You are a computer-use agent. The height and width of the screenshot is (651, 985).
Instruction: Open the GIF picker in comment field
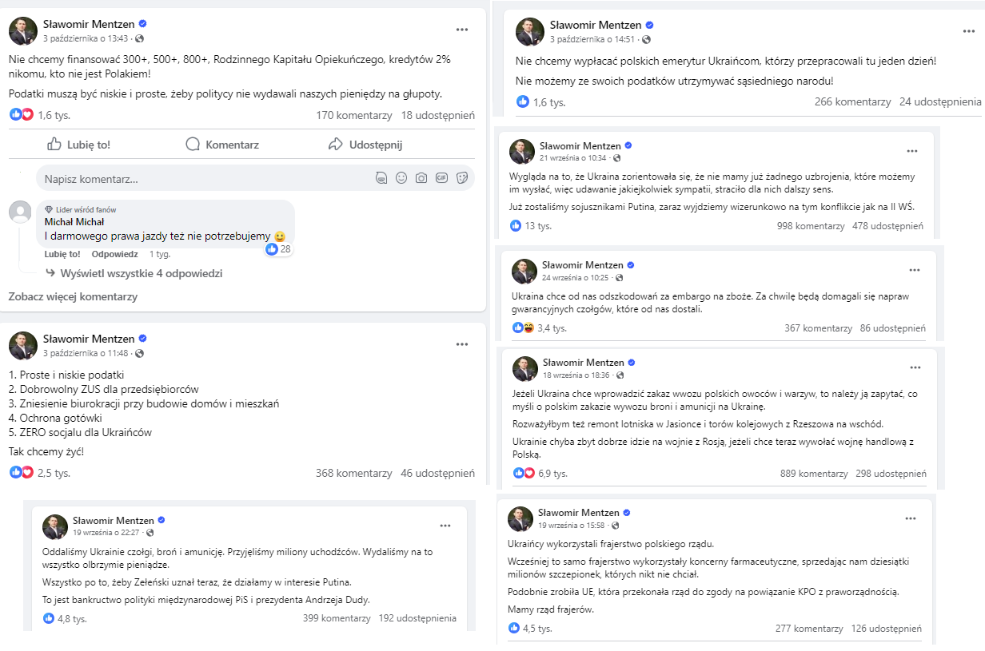pos(441,178)
